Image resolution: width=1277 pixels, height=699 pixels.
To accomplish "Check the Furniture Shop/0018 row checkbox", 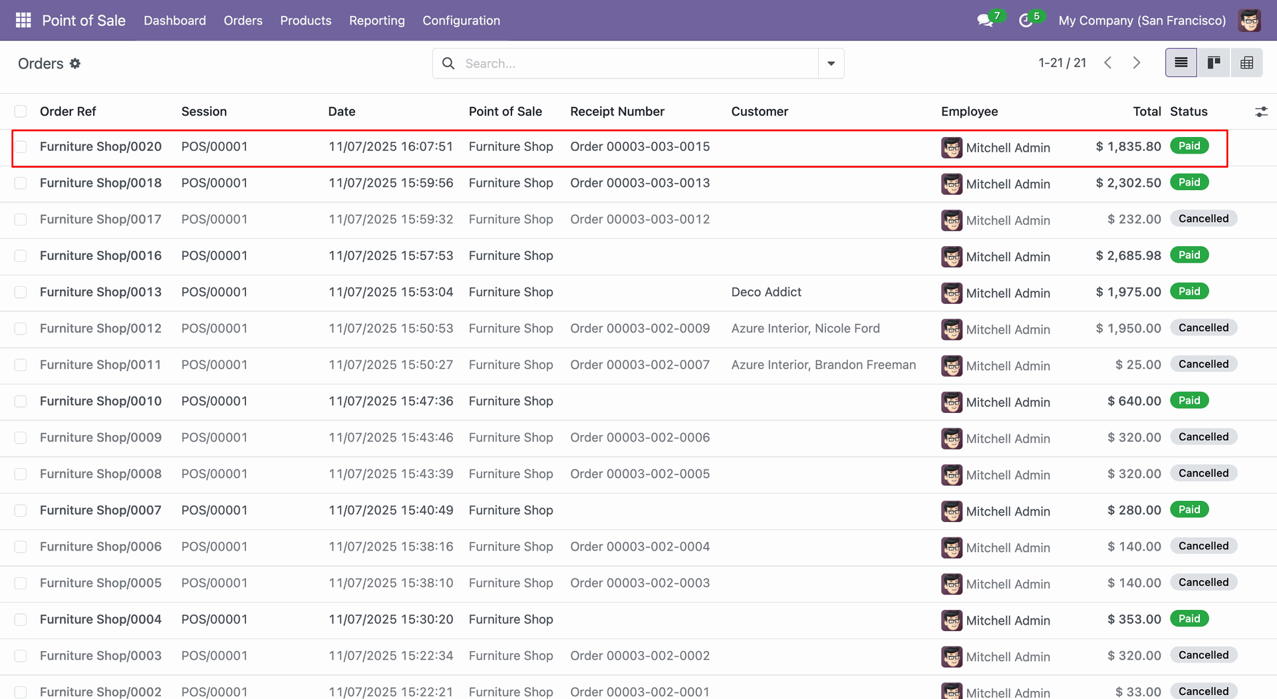I will point(21,184).
